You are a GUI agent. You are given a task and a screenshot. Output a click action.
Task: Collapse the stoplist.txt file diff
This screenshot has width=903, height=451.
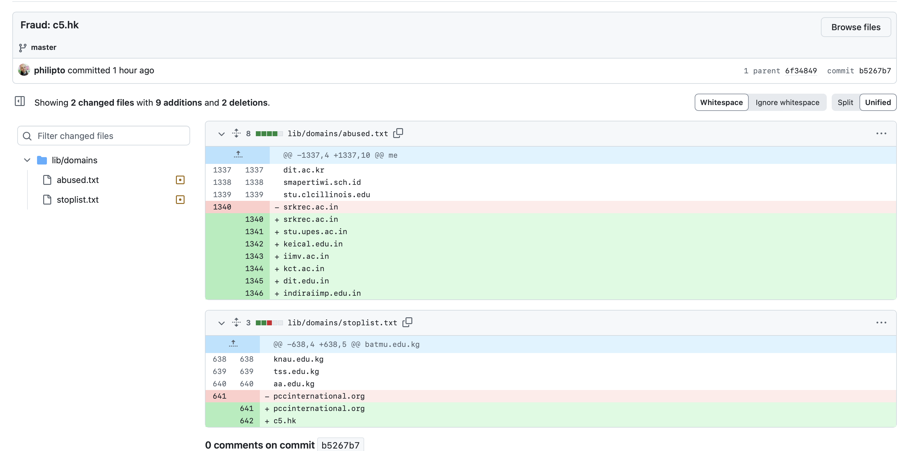pyautogui.click(x=221, y=323)
